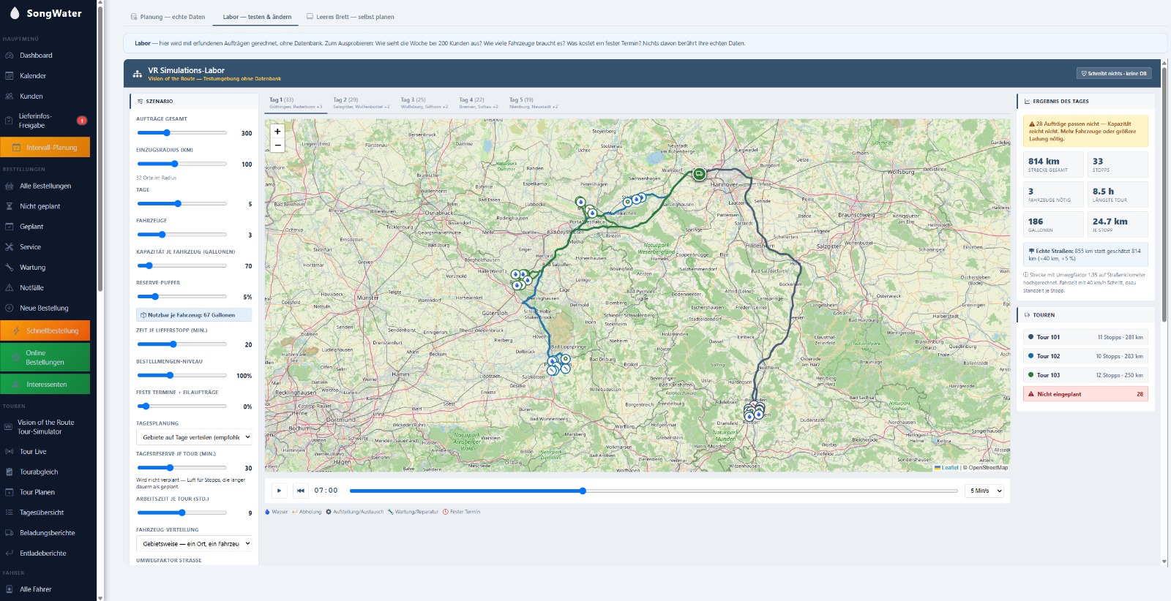Select the Tag 2 day tab
This screenshot has height=601, width=1171.
pos(361,103)
